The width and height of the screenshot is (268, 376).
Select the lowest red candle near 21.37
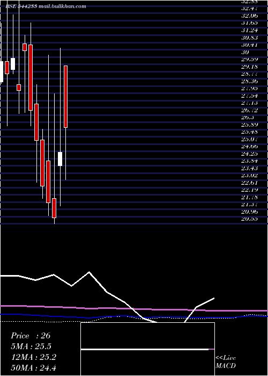[x=54, y=208]
